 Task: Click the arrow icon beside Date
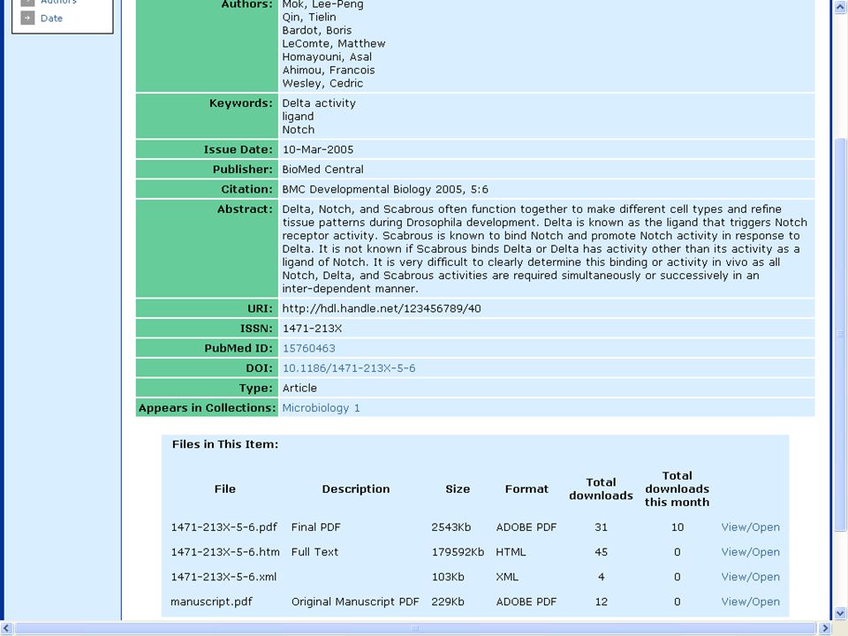coord(27,18)
